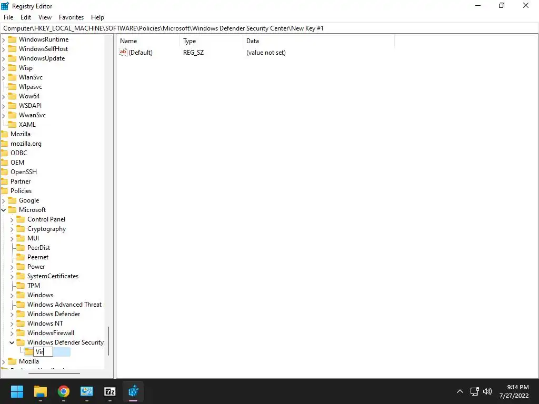Select the mozilla.org key
The image size is (539, 404).
tap(26, 144)
